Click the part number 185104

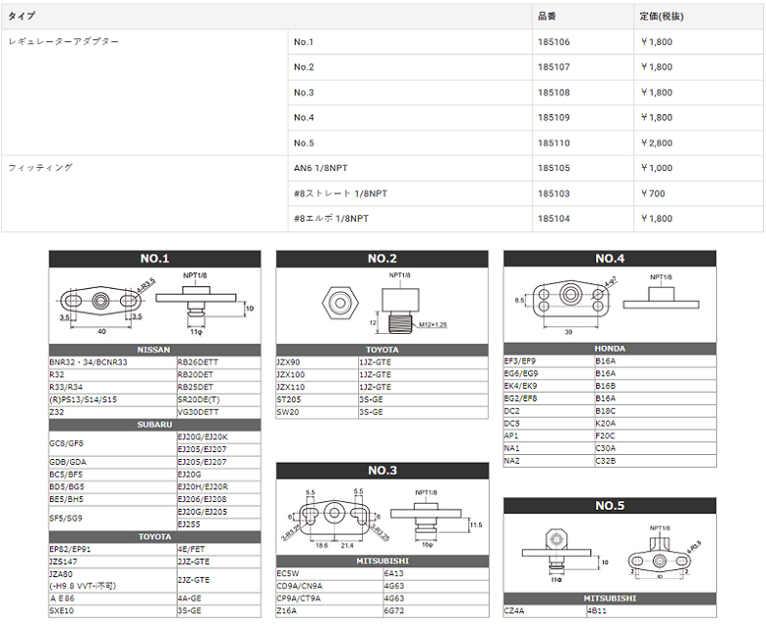click(553, 218)
